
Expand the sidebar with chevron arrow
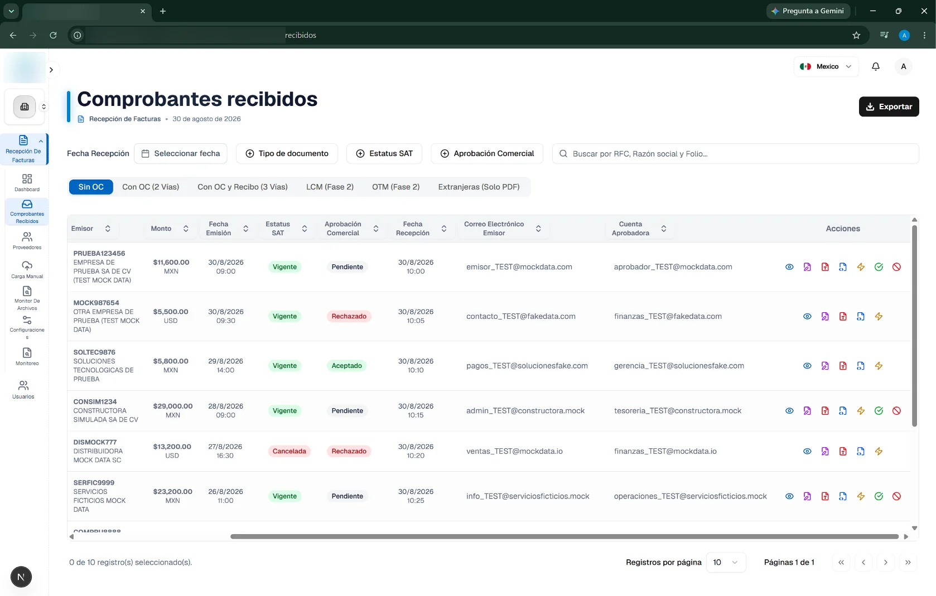(51, 70)
